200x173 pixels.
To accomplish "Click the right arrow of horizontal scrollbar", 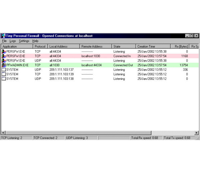I will click(x=197, y=133).
